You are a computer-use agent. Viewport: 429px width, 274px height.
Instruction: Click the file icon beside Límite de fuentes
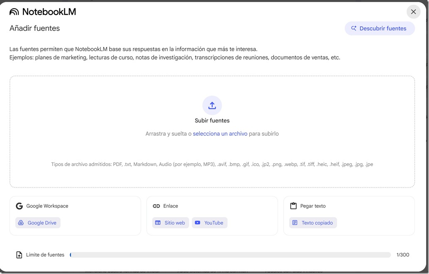(x=19, y=254)
